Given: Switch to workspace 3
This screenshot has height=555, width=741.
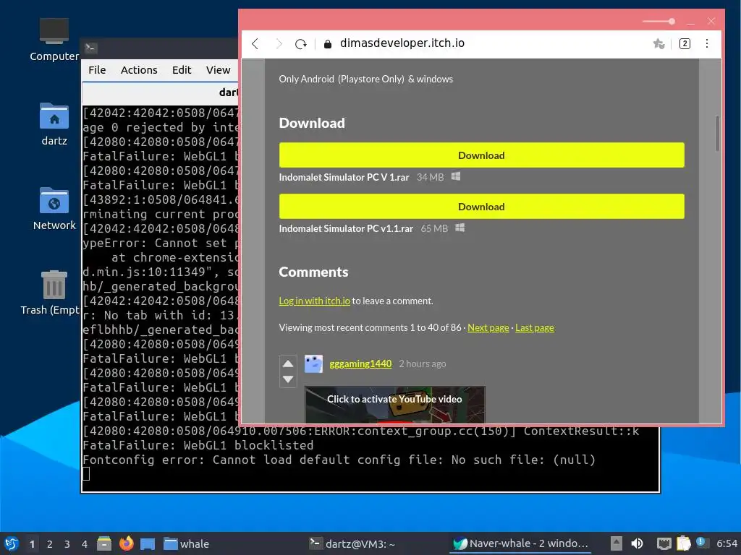Looking at the screenshot, I should pyautogui.click(x=67, y=544).
